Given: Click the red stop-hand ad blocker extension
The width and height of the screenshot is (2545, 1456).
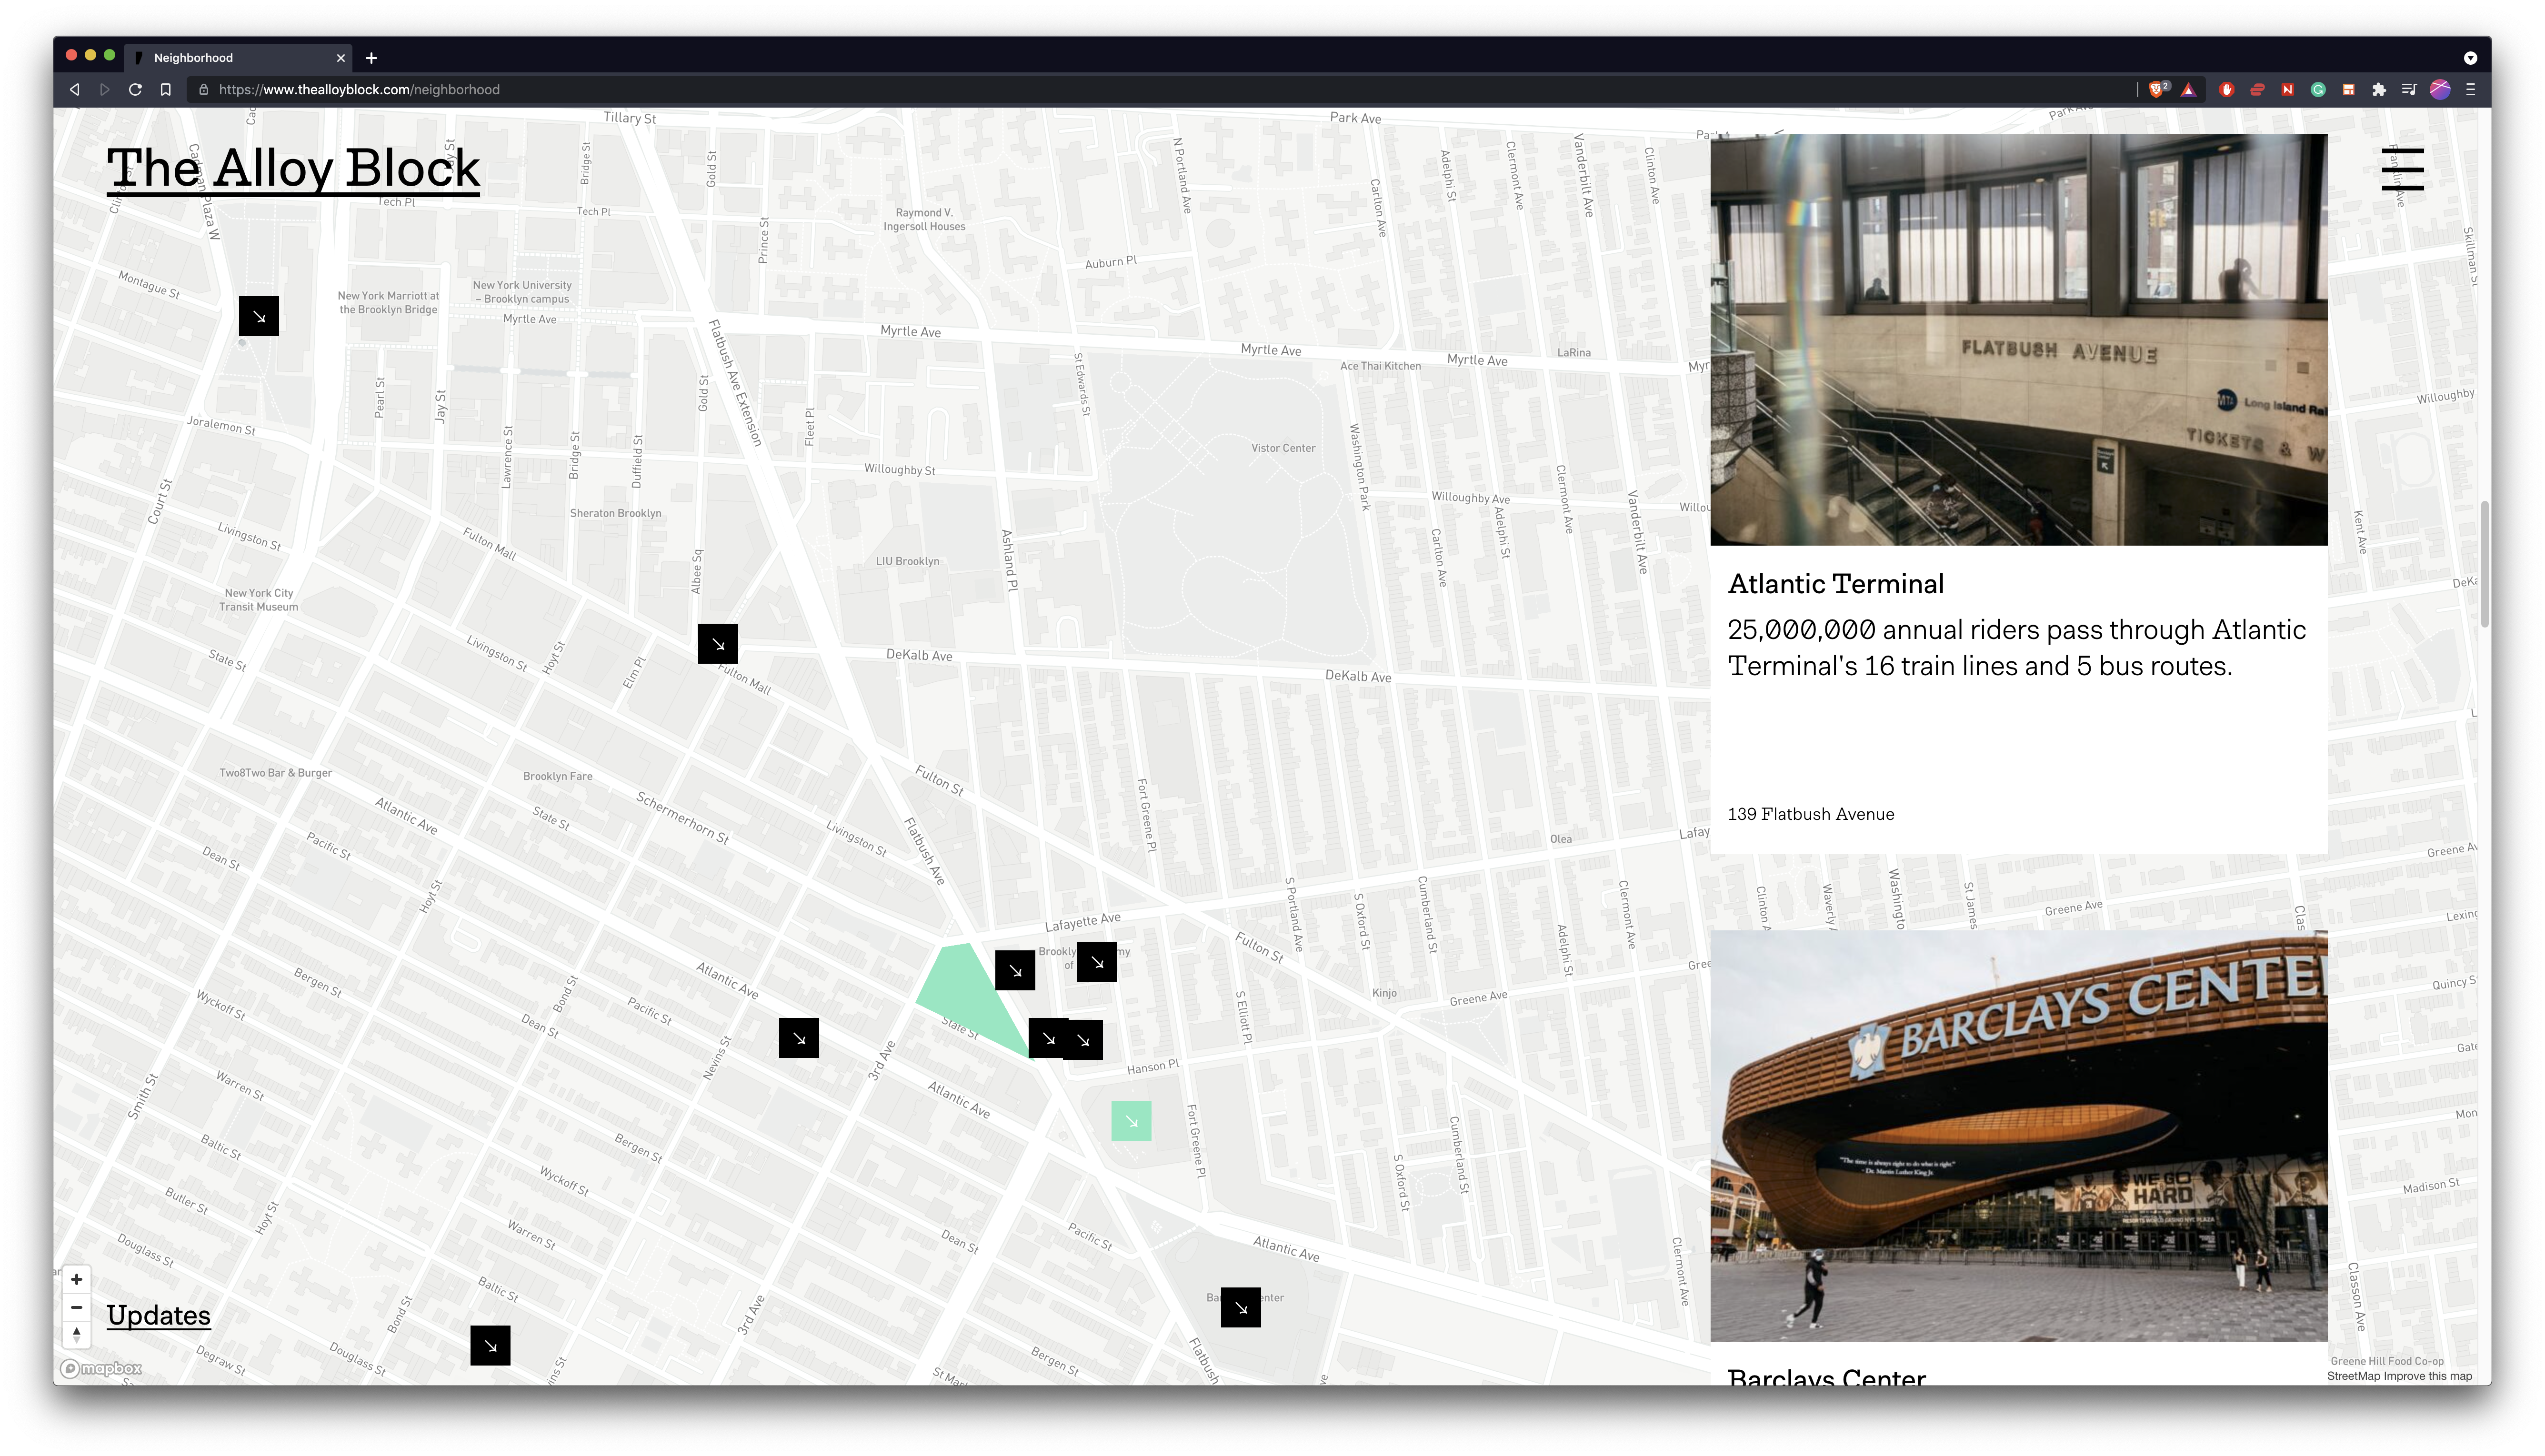Looking at the screenshot, I should click(x=2226, y=89).
